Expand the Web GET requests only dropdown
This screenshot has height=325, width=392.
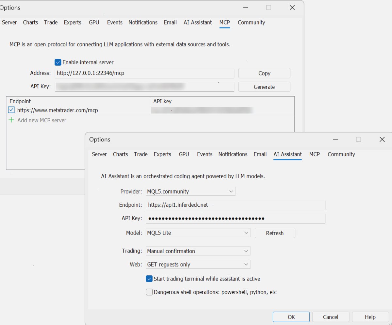198,264
